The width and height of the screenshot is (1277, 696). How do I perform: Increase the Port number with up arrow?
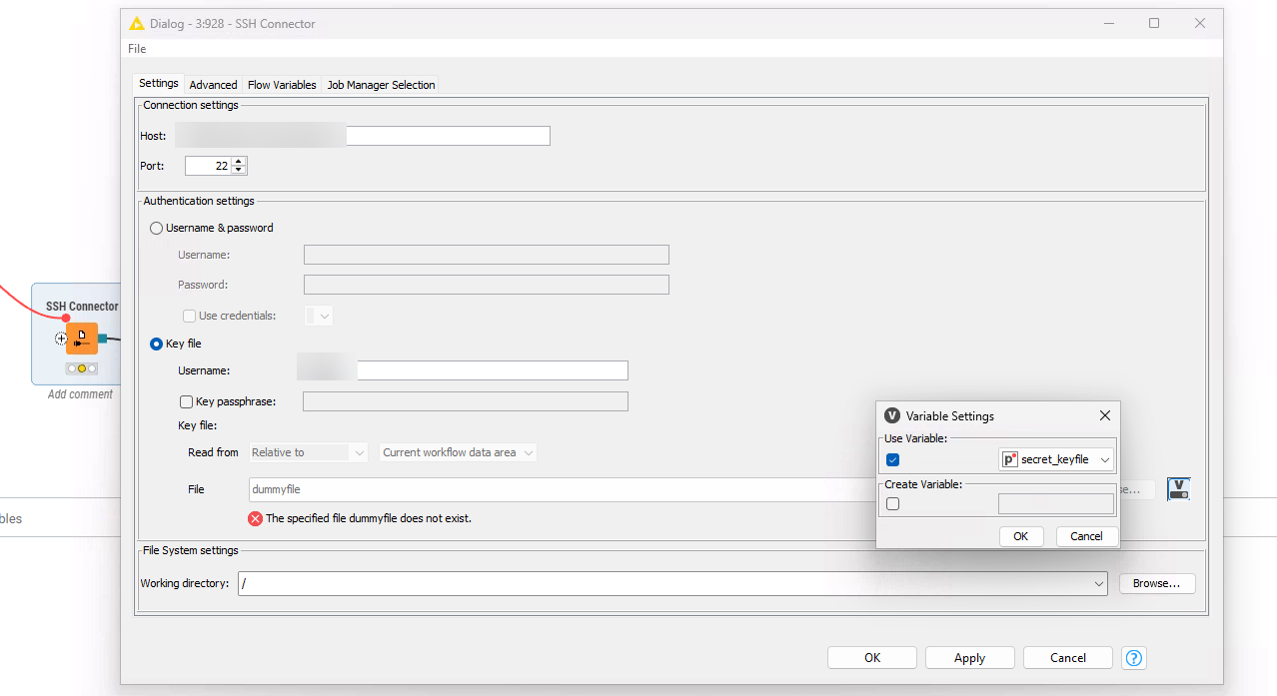[x=239, y=161]
